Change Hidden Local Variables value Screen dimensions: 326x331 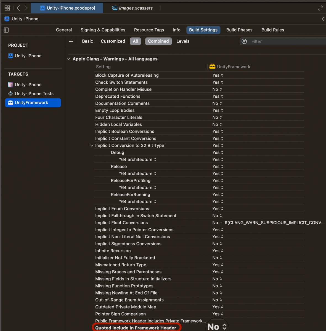pyautogui.click(x=217, y=124)
